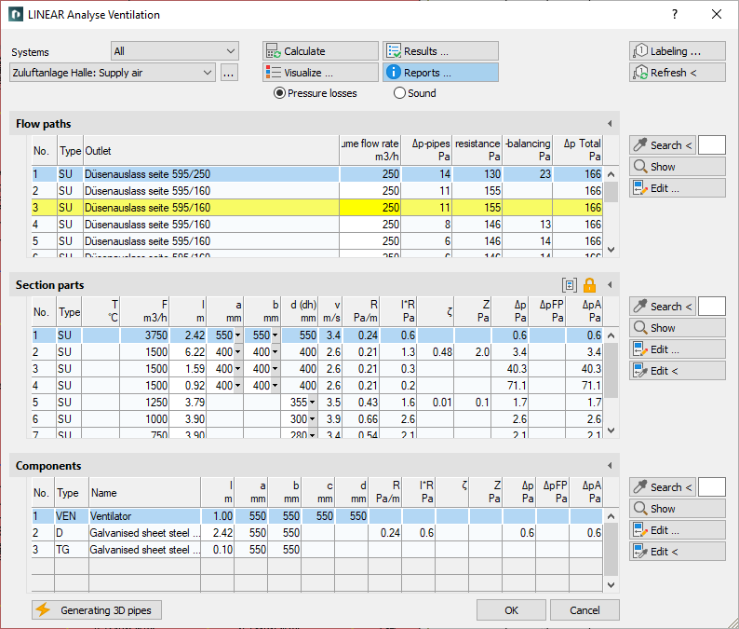Open dimension a dropdown in section row 1
This screenshot has width=739, height=629.
[237, 335]
